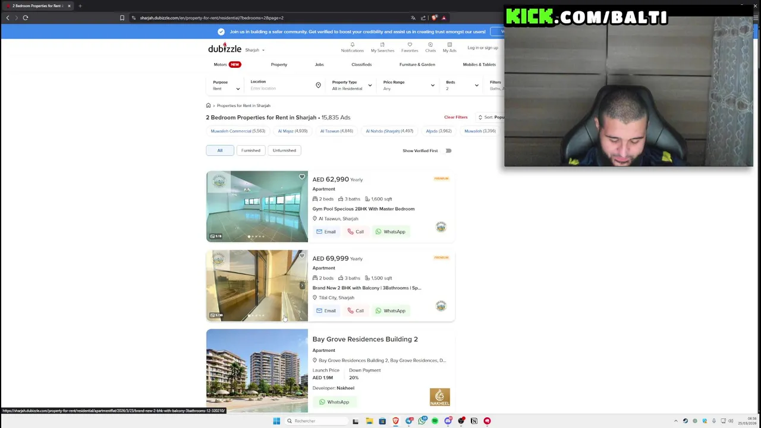The height and width of the screenshot is (428, 761).
Task: Favorite the AED 62,990 apartment listing
Action: [302, 177]
